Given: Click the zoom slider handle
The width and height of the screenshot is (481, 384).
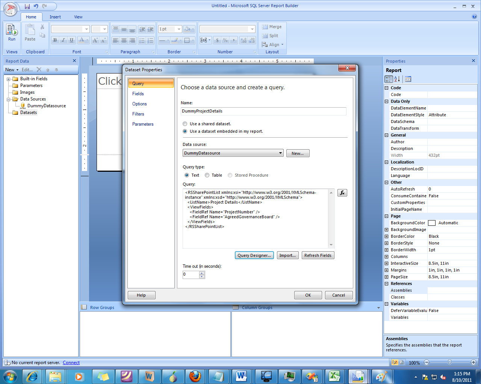Looking at the screenshot, I should coord(449,362).
